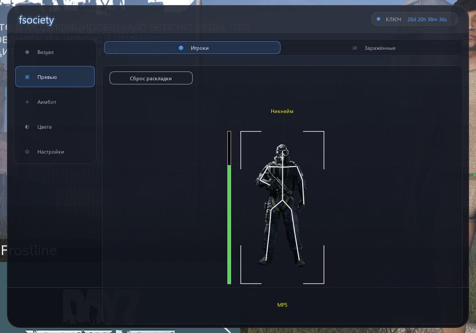Viewport: 476px width, 333px height.
Task: Click the green health bar in preview
Action: (x=229, y=208)
